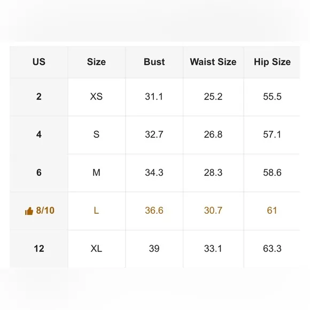Click the XL size cell

96,249
